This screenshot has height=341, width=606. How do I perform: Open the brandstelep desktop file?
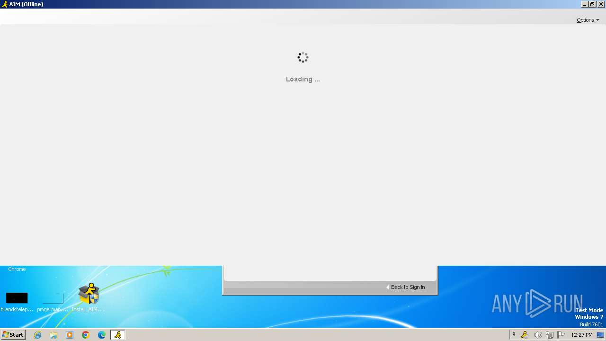tap(17, 302)
